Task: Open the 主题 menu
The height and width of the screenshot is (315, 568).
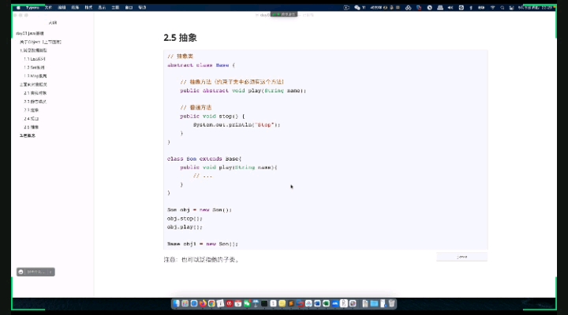Action: coord(115,7)
